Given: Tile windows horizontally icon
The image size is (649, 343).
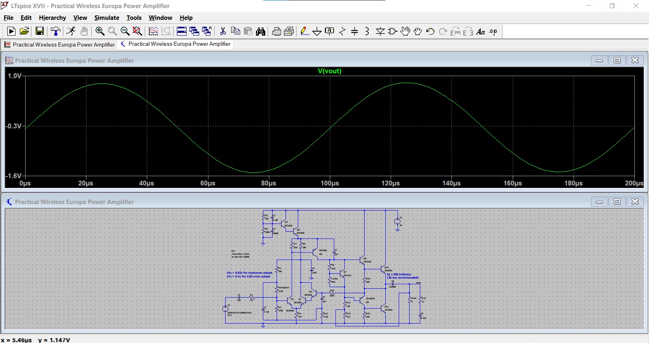Looking at the screenshot, I should (x=182, y=31).
